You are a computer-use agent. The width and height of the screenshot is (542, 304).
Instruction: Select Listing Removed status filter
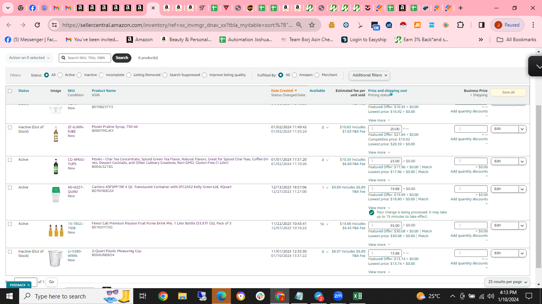(129, 75)
